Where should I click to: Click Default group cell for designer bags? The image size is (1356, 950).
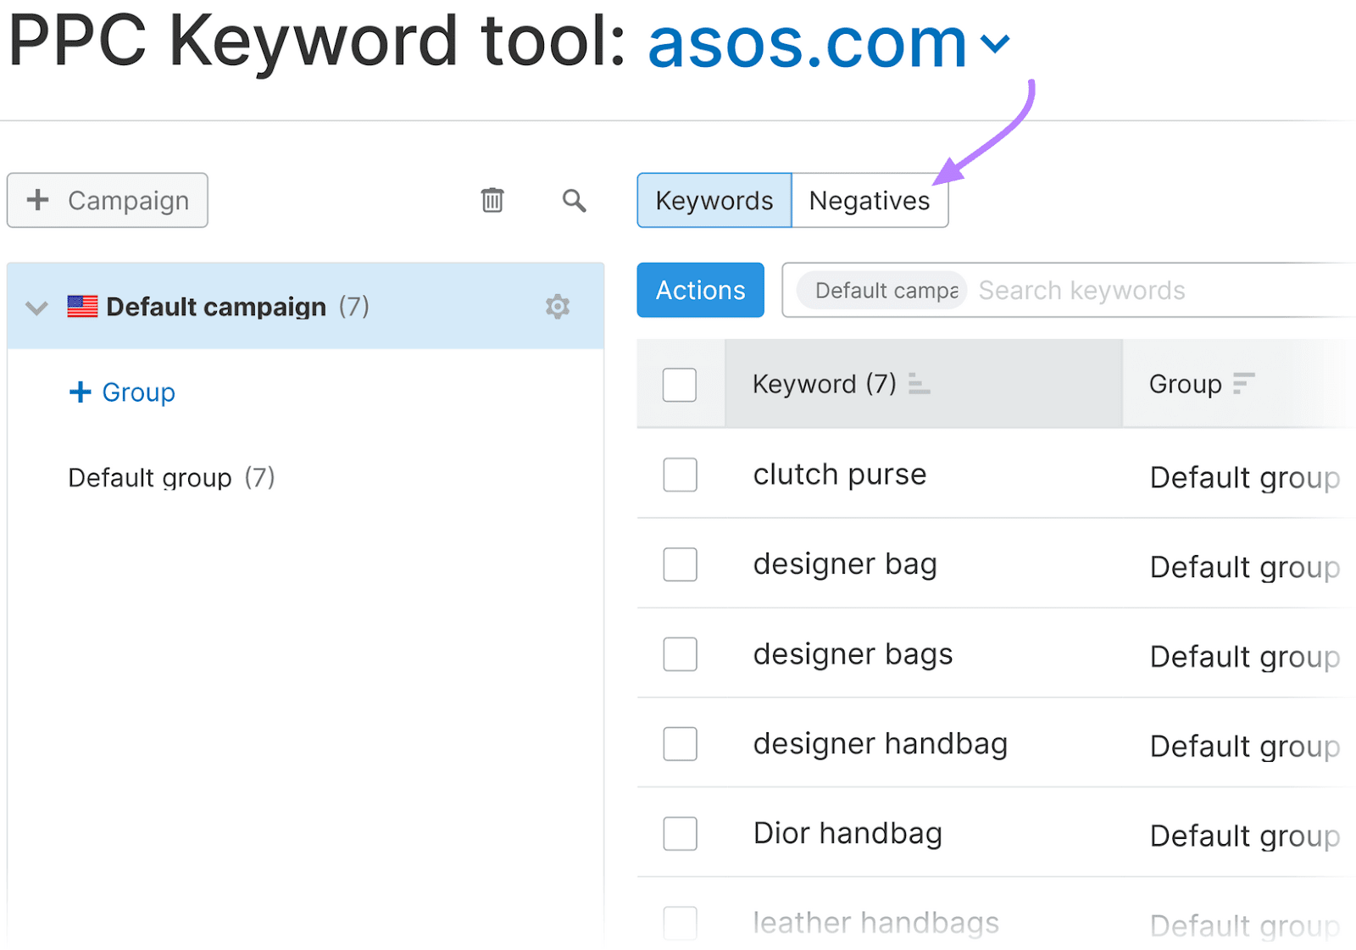tap(1245, 658)
